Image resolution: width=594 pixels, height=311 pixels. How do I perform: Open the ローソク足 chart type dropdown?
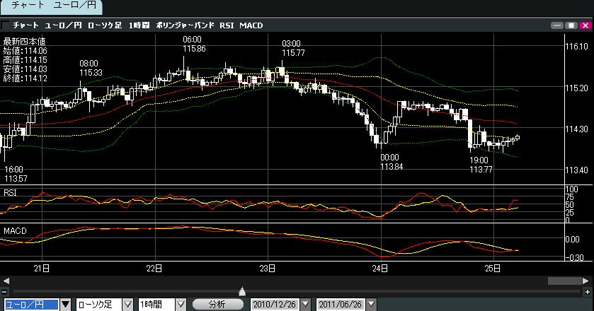click(x=128, y=304)
